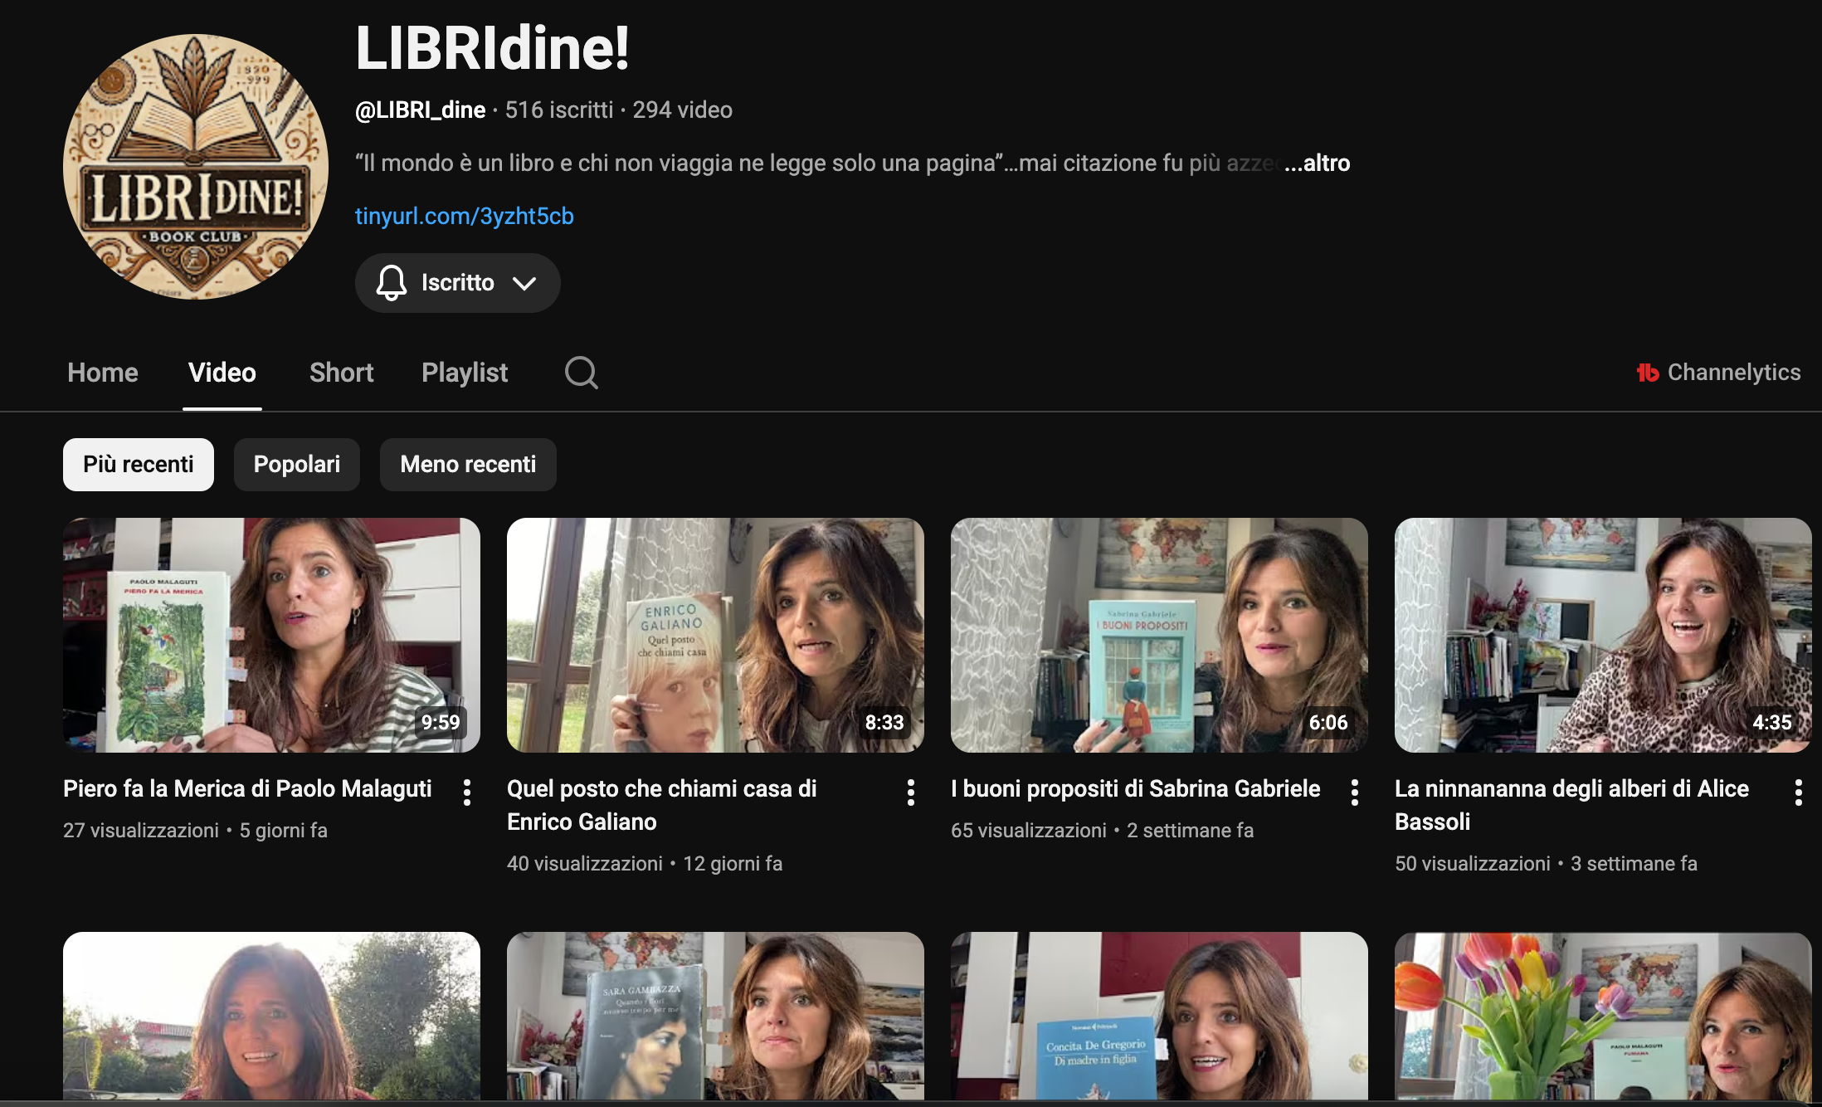Screen dimensions: 1822x1107
Task: Open options menu for La ninnananna degli alberi video
Action: tap(1799, 792)
